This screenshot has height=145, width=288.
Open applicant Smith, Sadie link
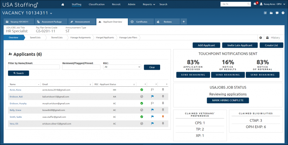click(x=16, y=117)
